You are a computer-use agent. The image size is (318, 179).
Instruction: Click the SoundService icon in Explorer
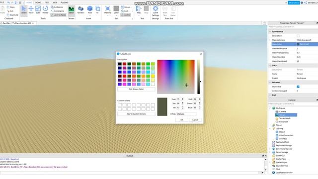click(x=274, y=166)
